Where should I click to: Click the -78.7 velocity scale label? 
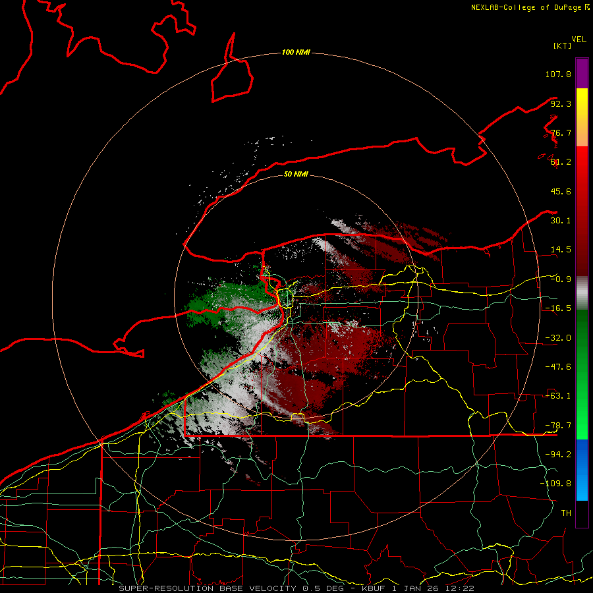click(x=558, y=426)
